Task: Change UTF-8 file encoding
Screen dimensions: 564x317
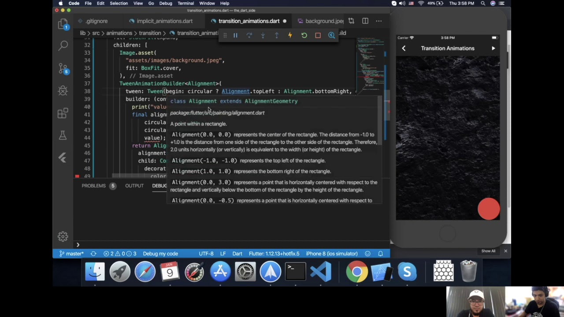Action: [x=206, y=254]
